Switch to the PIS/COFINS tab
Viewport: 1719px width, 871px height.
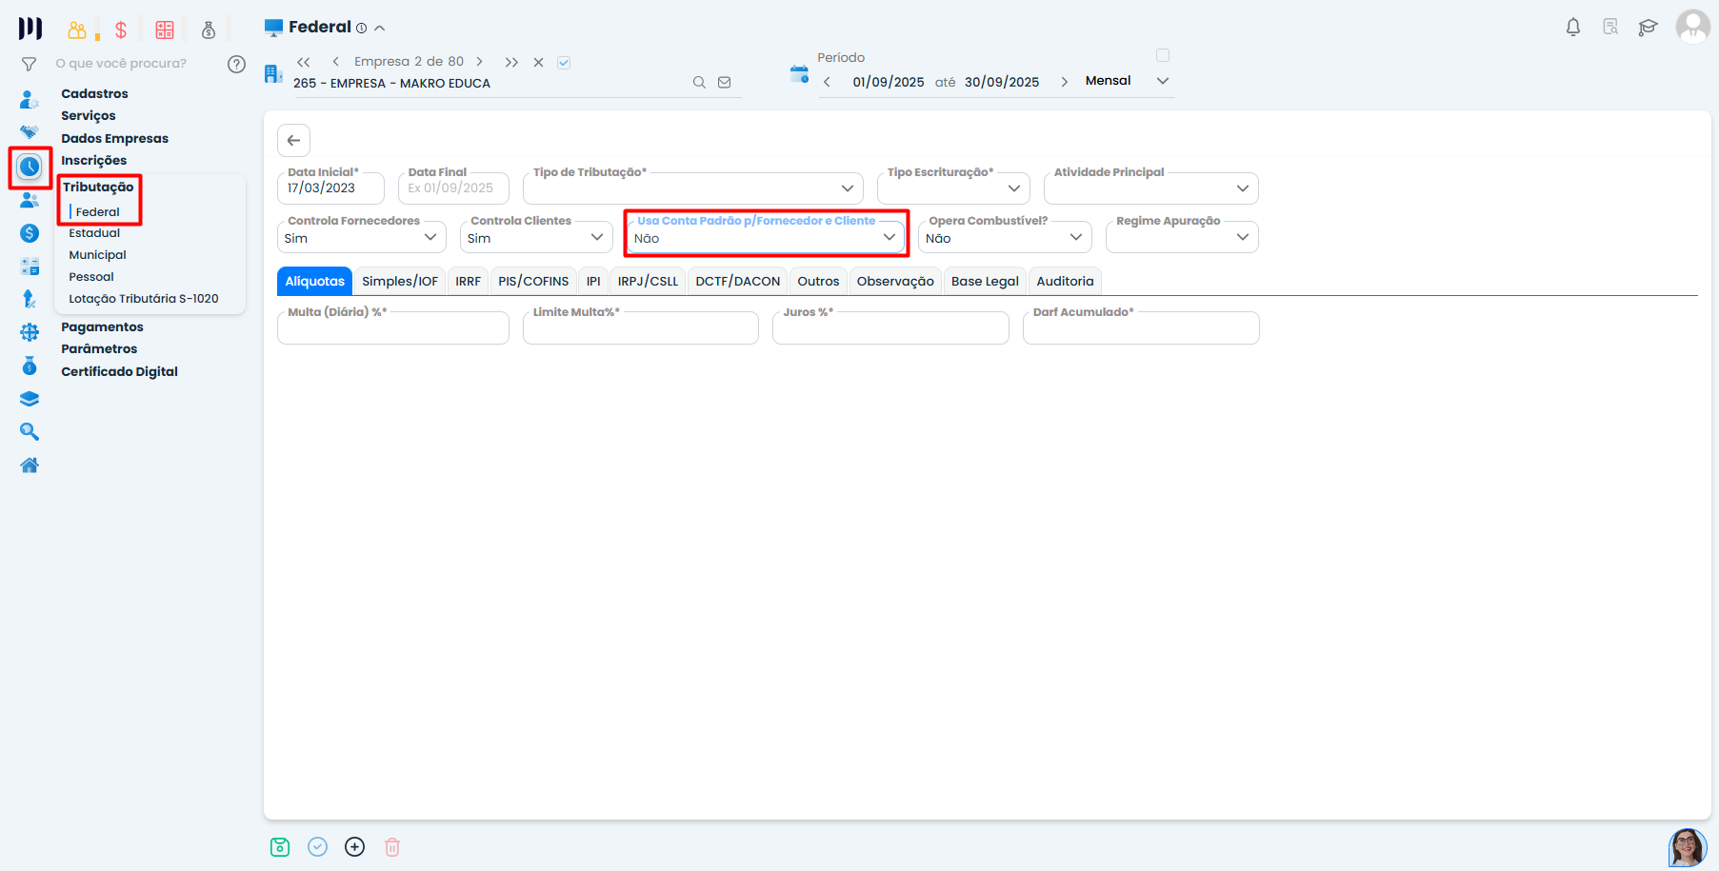tap(533, 282)
